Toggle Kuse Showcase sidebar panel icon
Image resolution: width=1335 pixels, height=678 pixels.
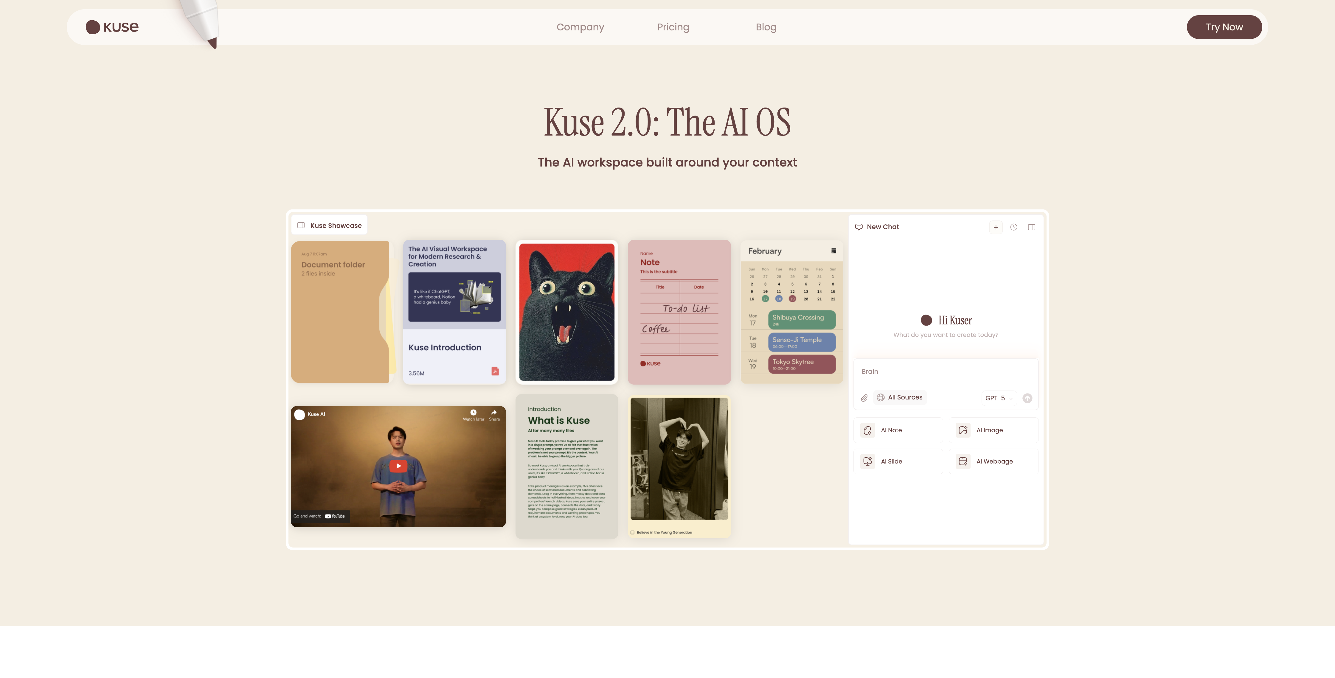point(301,225)
